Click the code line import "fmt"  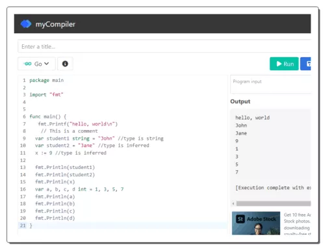coord(46,95)
